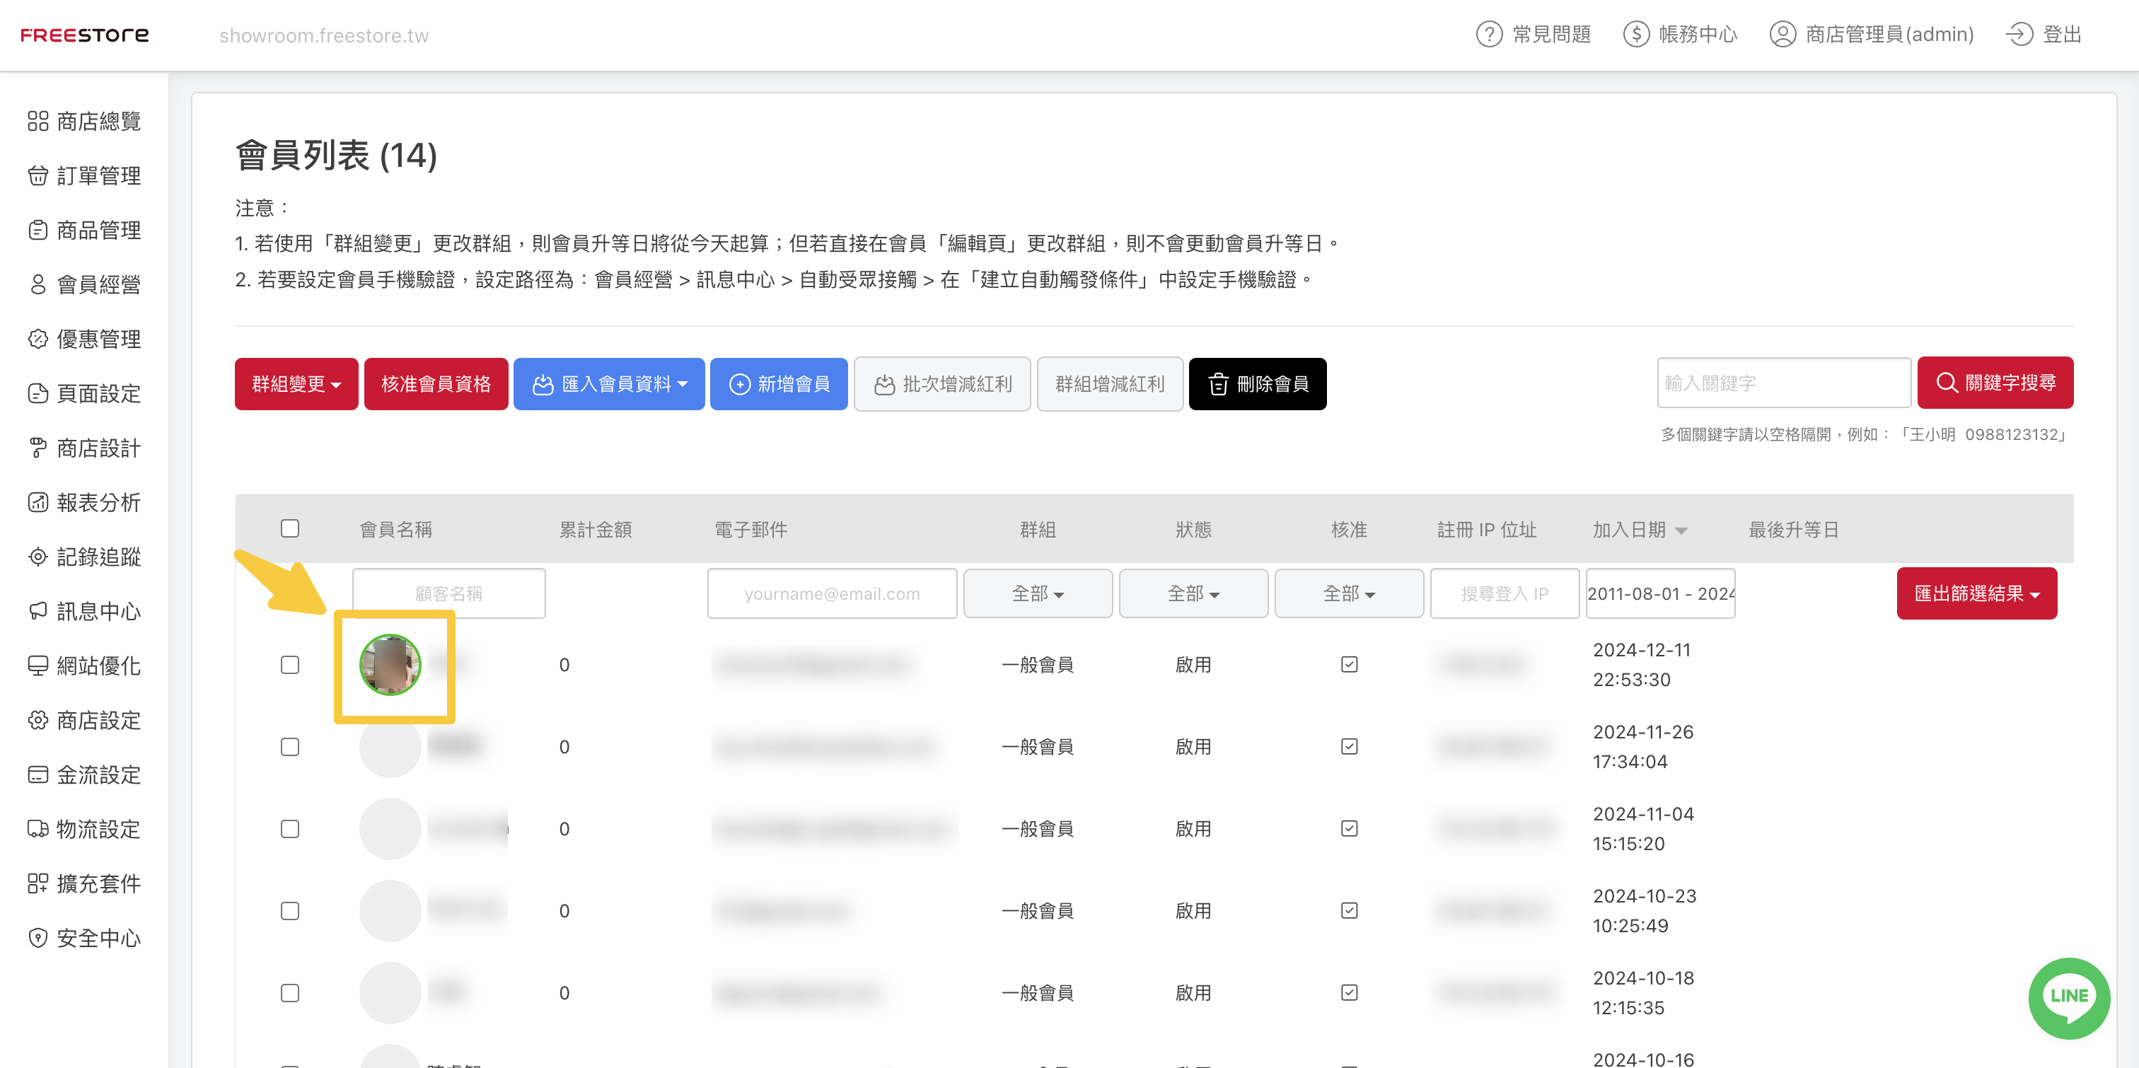Click the 登出 logout arrow icon
This screenshot has width=2139, height=1068.
2019,35
